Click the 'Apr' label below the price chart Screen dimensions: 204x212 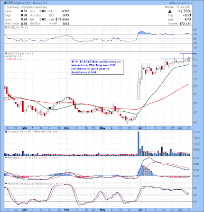pyautogui.click(x=67, y=128)
